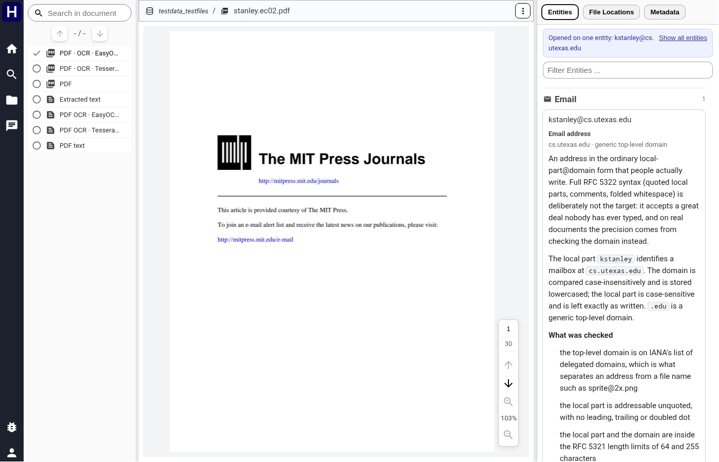Switch to the File Locations tab
This screenshot has width=719, height=462.
(611, 12)
